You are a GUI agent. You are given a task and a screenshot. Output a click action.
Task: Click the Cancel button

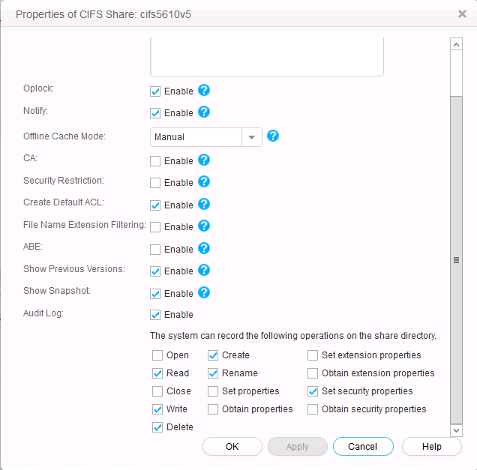[x=363, y=446]
